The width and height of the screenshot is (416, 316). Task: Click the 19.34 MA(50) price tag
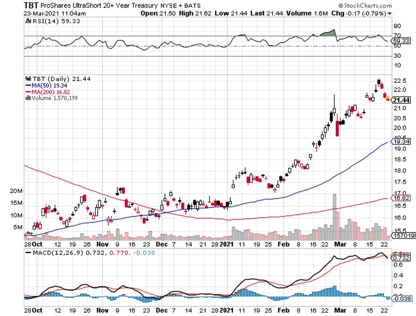click(401, 142)
